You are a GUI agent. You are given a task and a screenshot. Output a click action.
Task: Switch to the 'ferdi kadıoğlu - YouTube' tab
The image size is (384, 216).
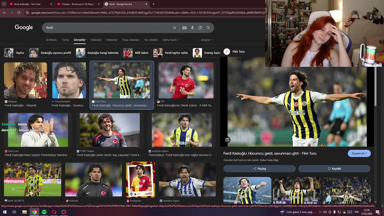point(27,4)
